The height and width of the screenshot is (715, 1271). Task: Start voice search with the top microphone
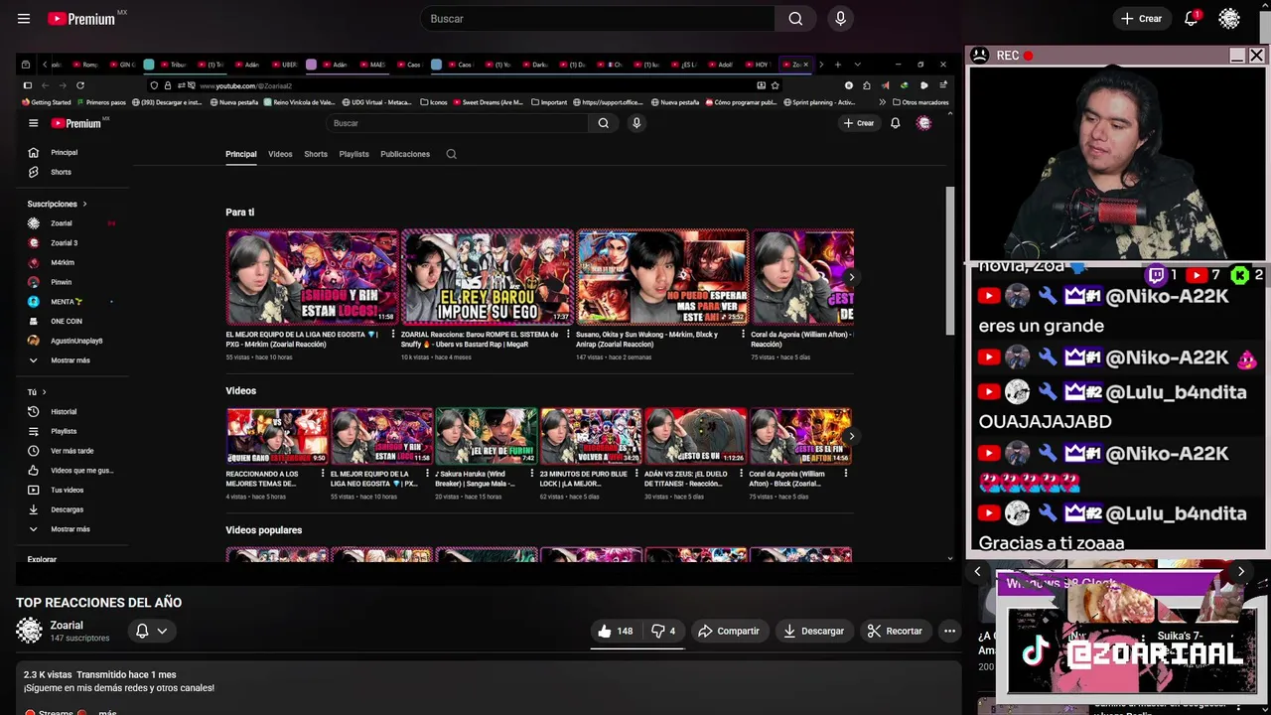click(x=841, y=19)
